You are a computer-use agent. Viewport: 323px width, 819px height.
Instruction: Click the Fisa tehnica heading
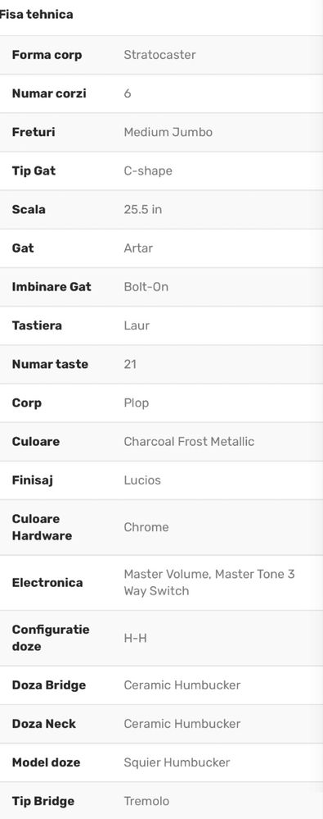coord(36,14)
